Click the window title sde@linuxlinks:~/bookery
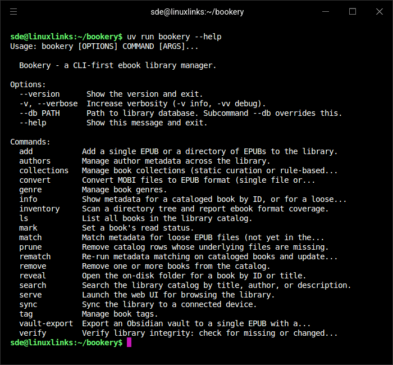This screenshot has height=365, width=393. coord(197,12)
